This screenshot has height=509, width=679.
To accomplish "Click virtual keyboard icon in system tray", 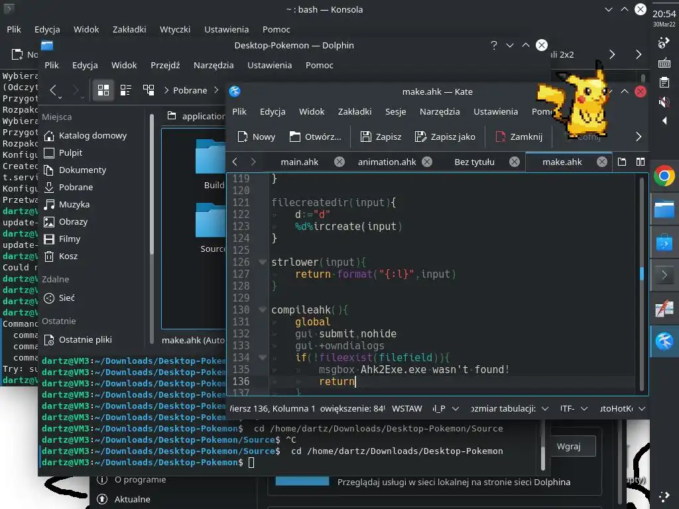I will click(x=664, y=64).
